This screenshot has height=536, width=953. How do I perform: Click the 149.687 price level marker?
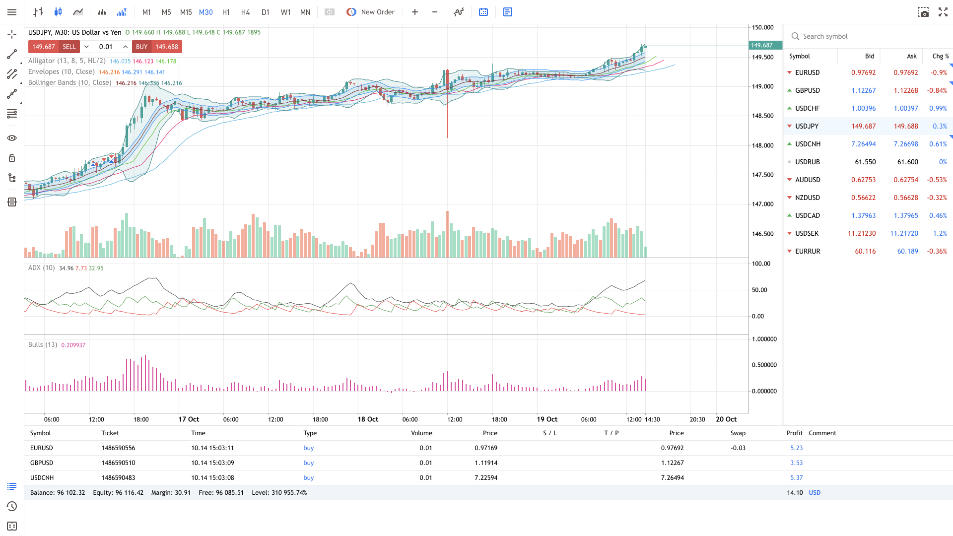coord(765,45)
